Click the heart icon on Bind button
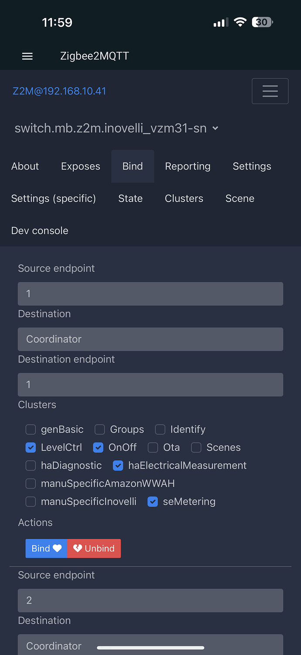301x655 pixels. (x=57, y=548)
